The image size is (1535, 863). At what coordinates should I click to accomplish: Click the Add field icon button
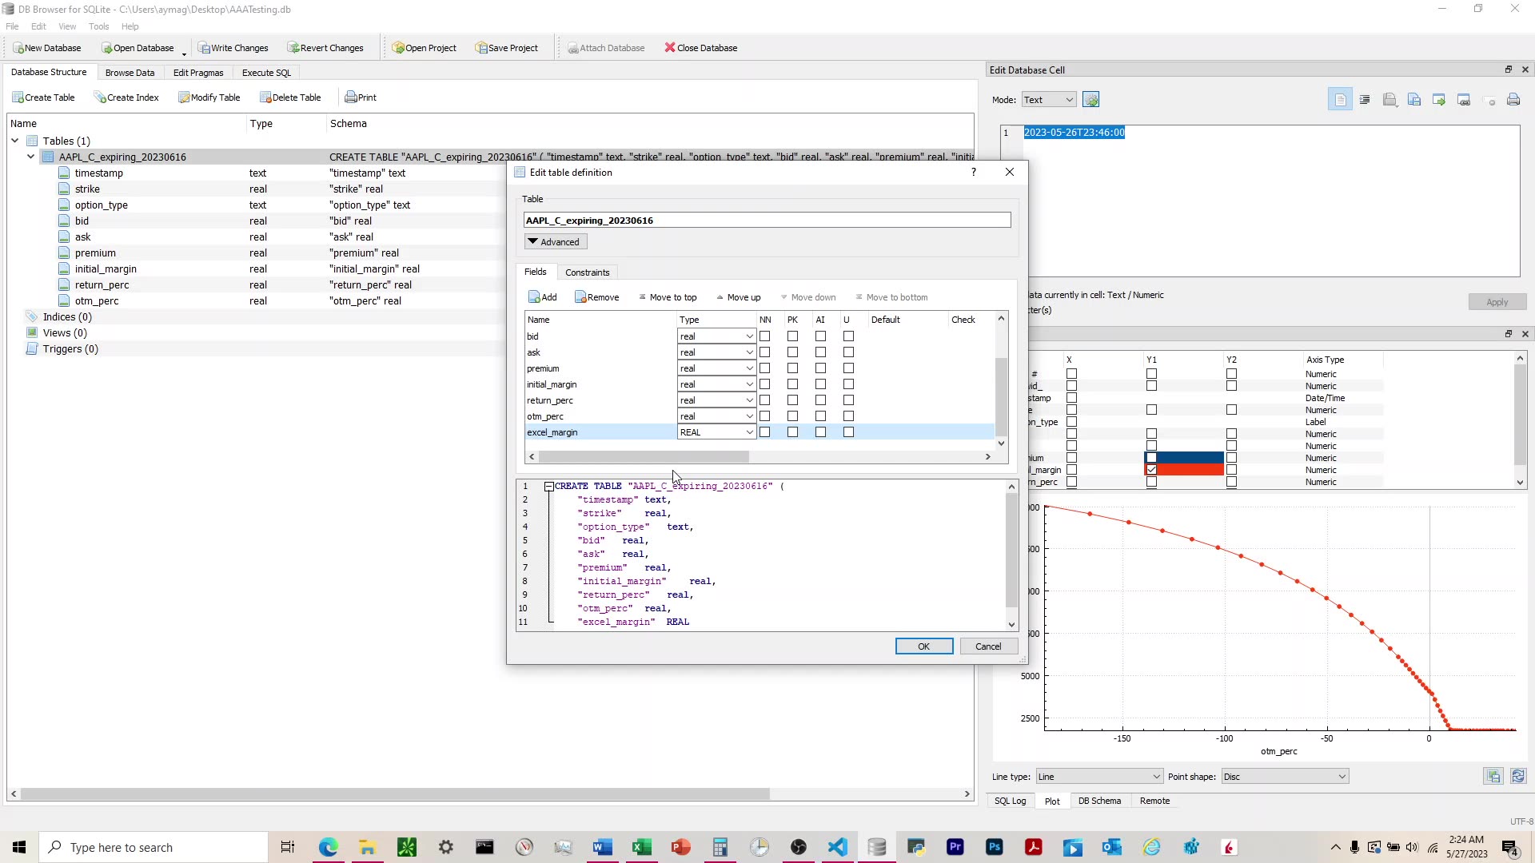[x=543, y=297]
